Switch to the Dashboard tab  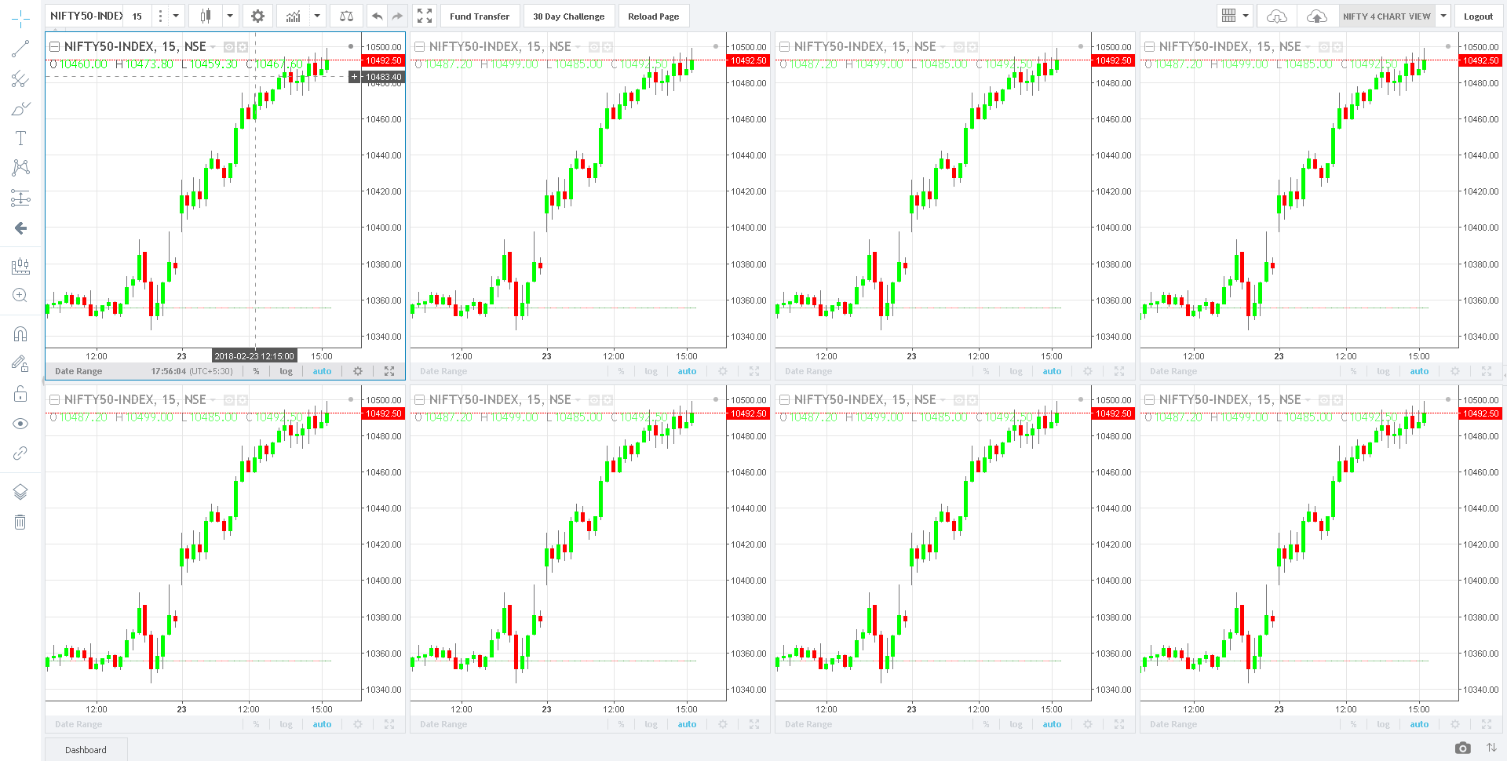click(86, 749)
